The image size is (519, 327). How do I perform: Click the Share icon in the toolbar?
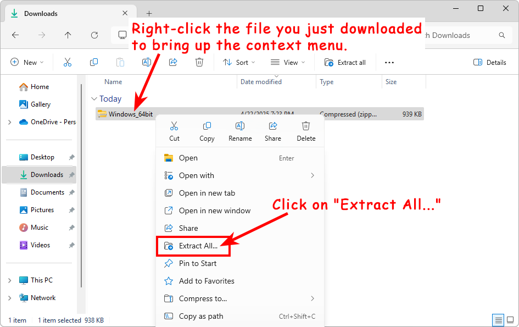[173, 63]
